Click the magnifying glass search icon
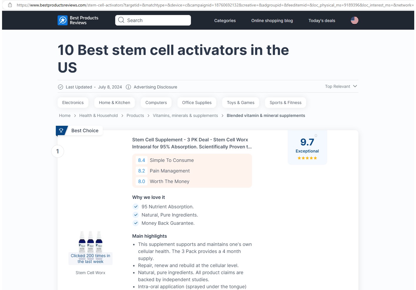 pyautogui.click(x=121, y=20)
